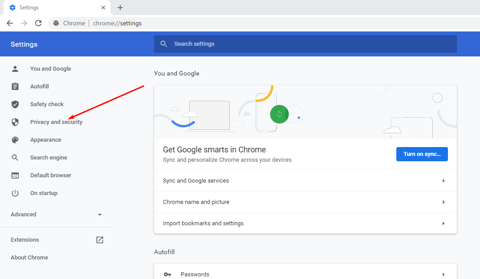Click the browser forward arrow
The image size is (480, 279).
(x=24, y=23)
